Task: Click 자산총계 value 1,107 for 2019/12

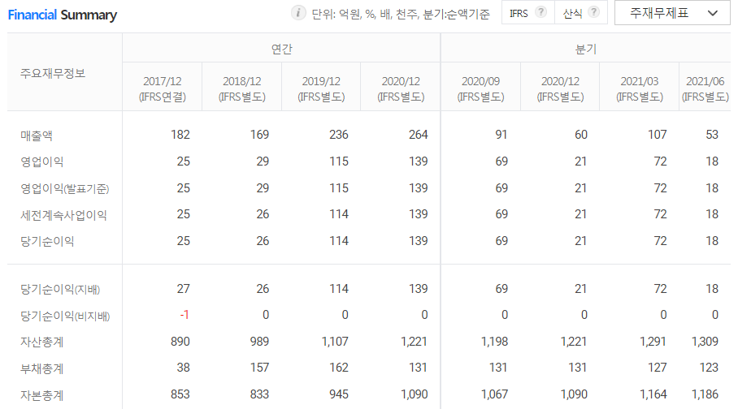Action: 335,342
